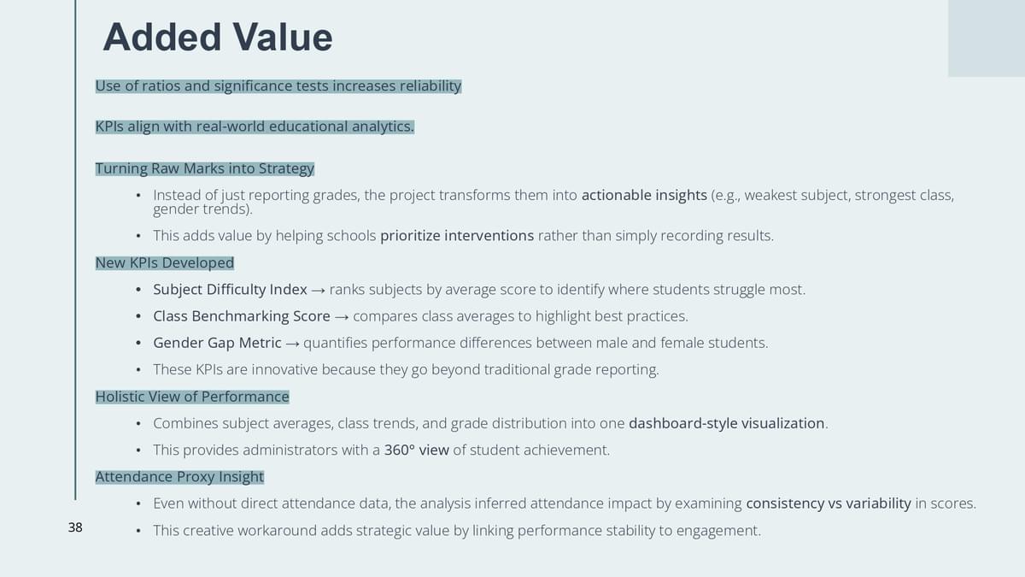
Task: Click the "Subject Difficulty Index" term
Action: click(230, 290)
